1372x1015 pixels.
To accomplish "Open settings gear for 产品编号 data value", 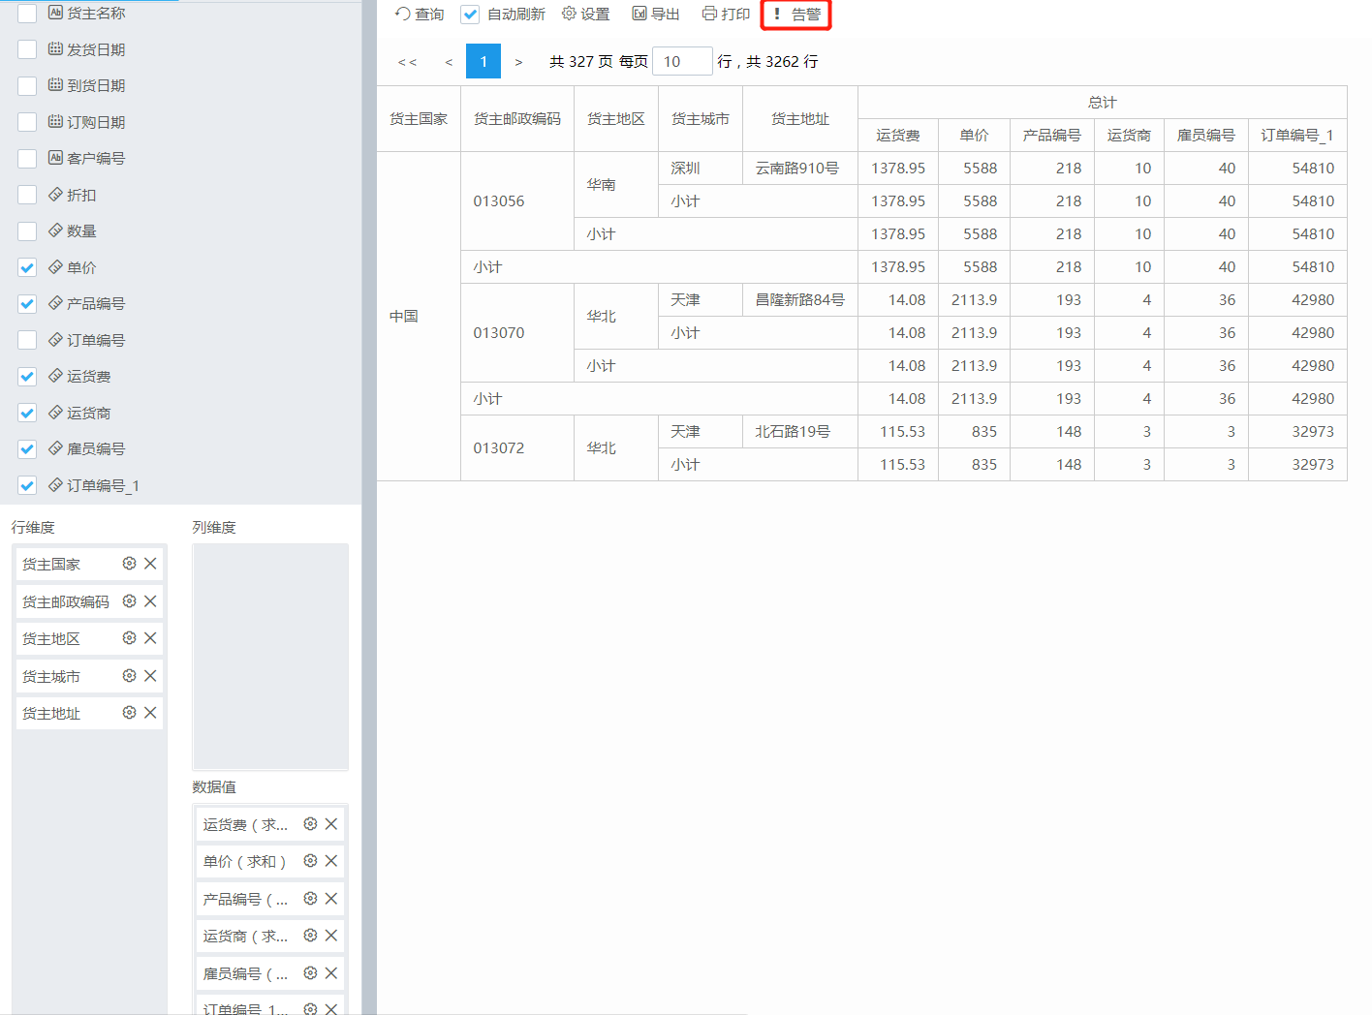I will (x=310, y=899).
